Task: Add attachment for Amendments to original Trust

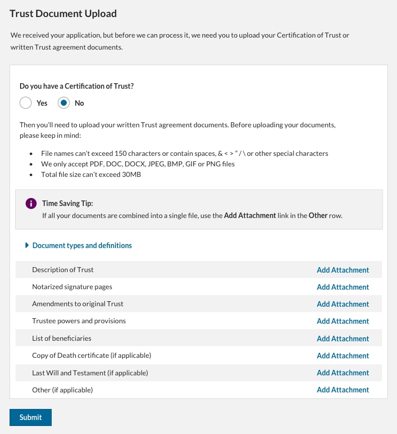Action: point(343,304)
